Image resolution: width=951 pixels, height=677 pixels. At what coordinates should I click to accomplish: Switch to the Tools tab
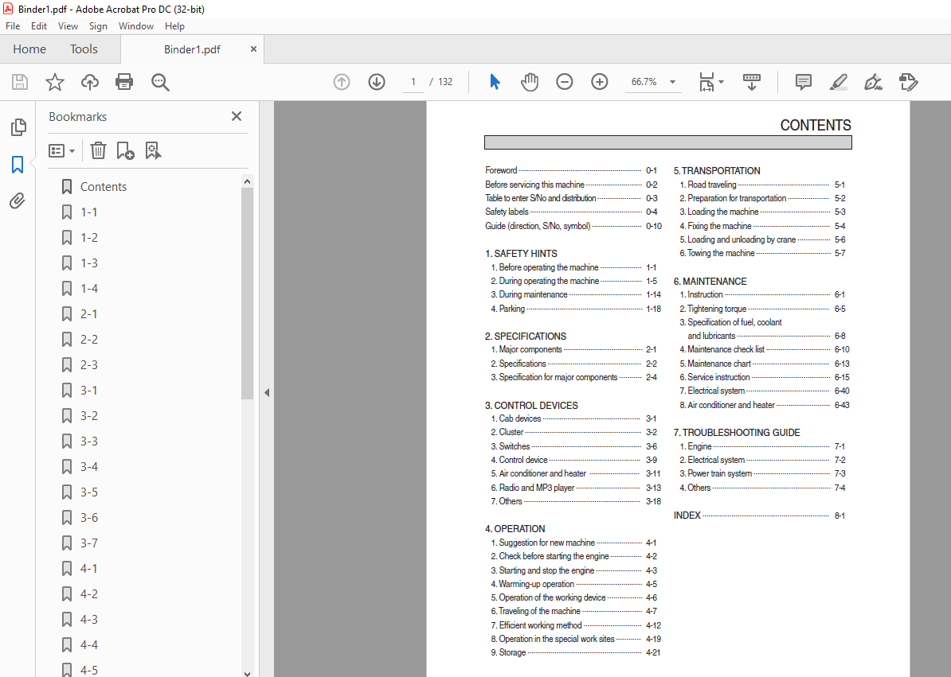[x=84, y=49]
